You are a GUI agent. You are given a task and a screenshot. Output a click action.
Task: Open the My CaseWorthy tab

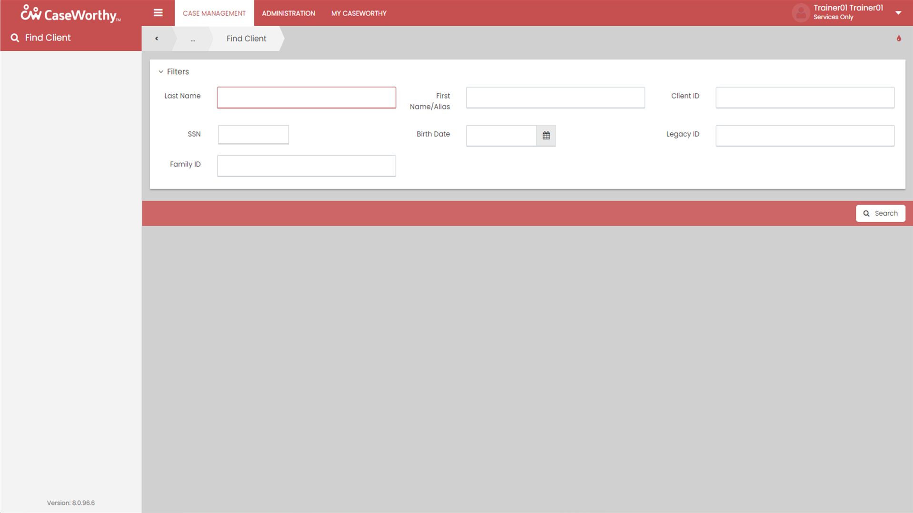click(x=358, y=13)
